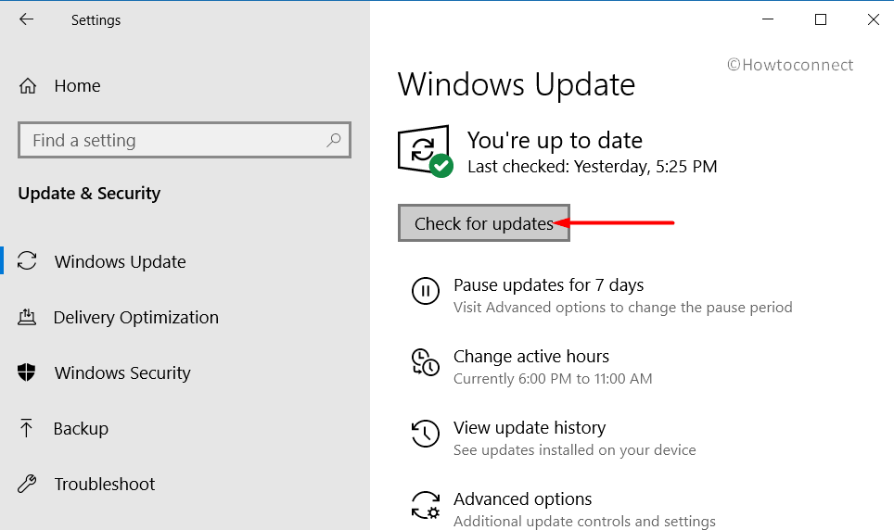
Task: Click the Troubleshoot wrench icon
Action: coord(27,484)
